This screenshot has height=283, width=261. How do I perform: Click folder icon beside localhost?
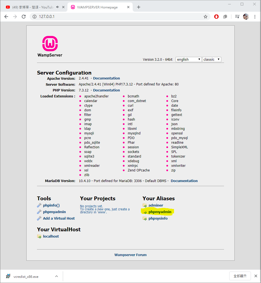[x=39, y=236]
